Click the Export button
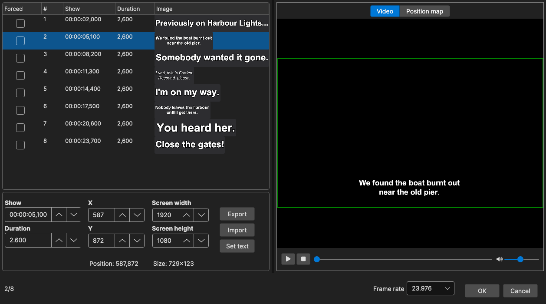This screenshot has width=546, height=304. [x=237, y=214]
